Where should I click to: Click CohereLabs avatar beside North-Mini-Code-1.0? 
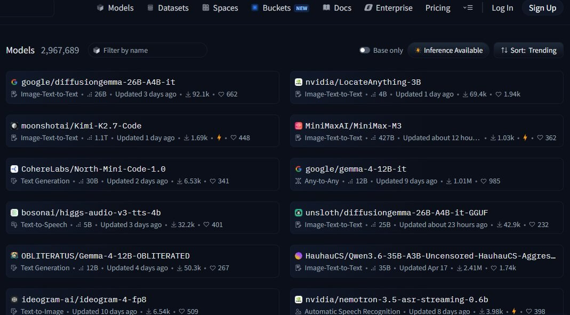click(x=14, y=169)
